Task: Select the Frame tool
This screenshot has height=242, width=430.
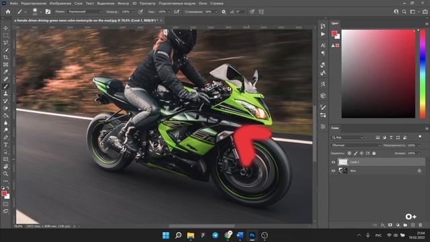Action: click(x=5, y=65)
